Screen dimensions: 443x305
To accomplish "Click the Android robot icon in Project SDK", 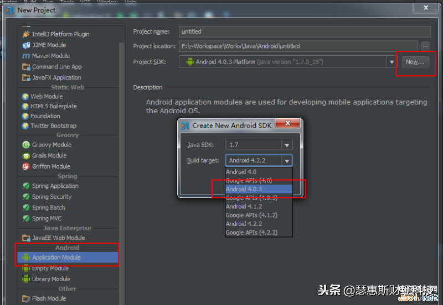I will click(190, 62).
